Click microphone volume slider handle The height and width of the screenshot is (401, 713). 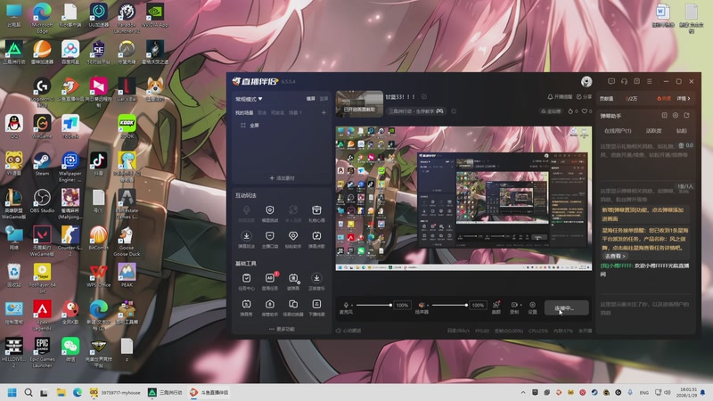(x=390, y=305)
